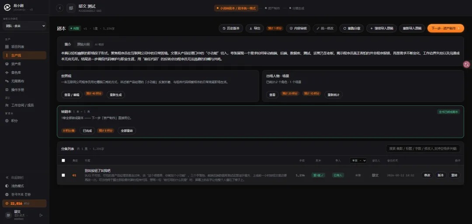The height and width of the screenshot is (224, 472).
Task: Click the episode title 别叫按钮了叫我吧
Action: tap(97, 171)
